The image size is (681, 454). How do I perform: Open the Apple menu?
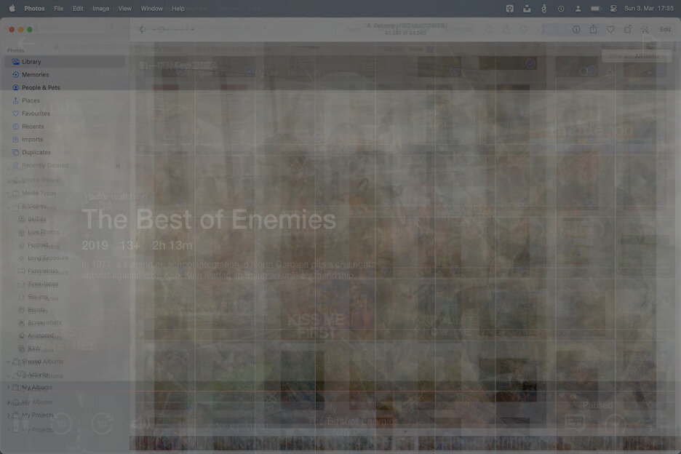pyautogui.click(x=12, y=8)
